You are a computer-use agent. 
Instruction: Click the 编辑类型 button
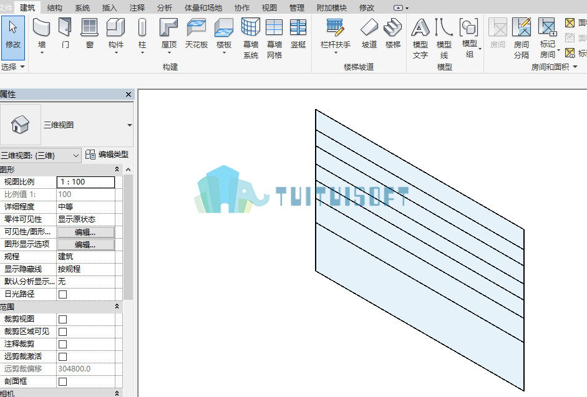(107, 155)
